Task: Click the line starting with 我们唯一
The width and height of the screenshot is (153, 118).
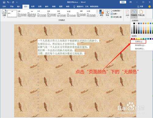Action: [x=56, y=50]
